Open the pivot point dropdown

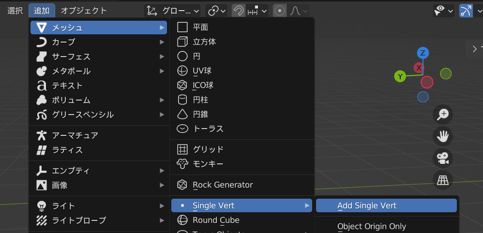click(x=216, y=11)
